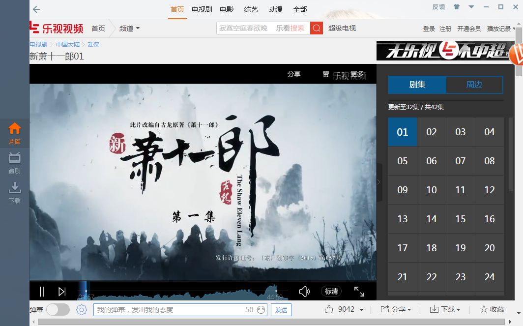Click the 发送 send button
The image size is (523, 326).
click(281, 310)
